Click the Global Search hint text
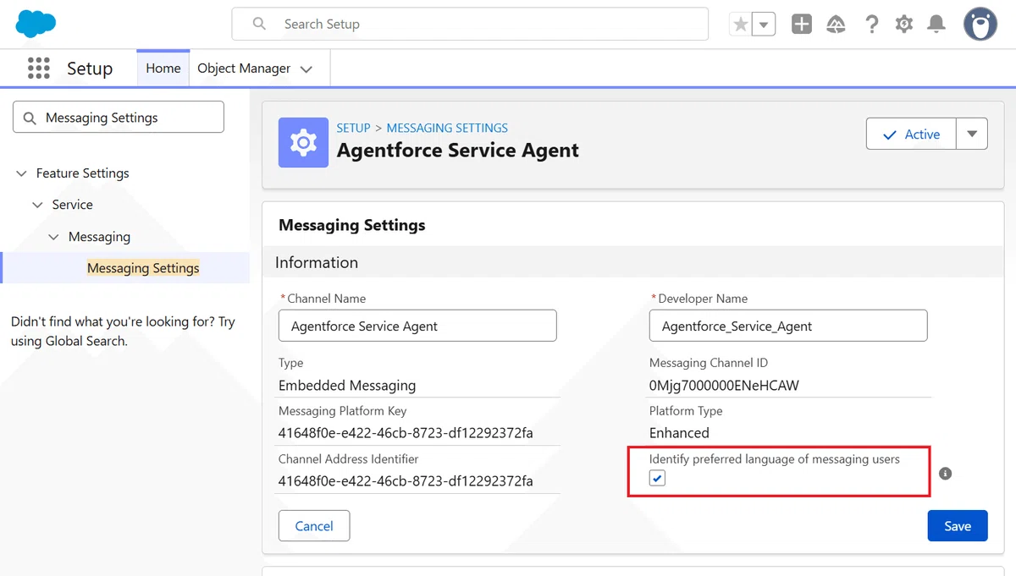 123,332
